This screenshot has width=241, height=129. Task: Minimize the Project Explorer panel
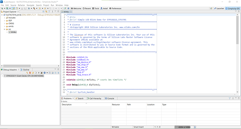(55, 11)
